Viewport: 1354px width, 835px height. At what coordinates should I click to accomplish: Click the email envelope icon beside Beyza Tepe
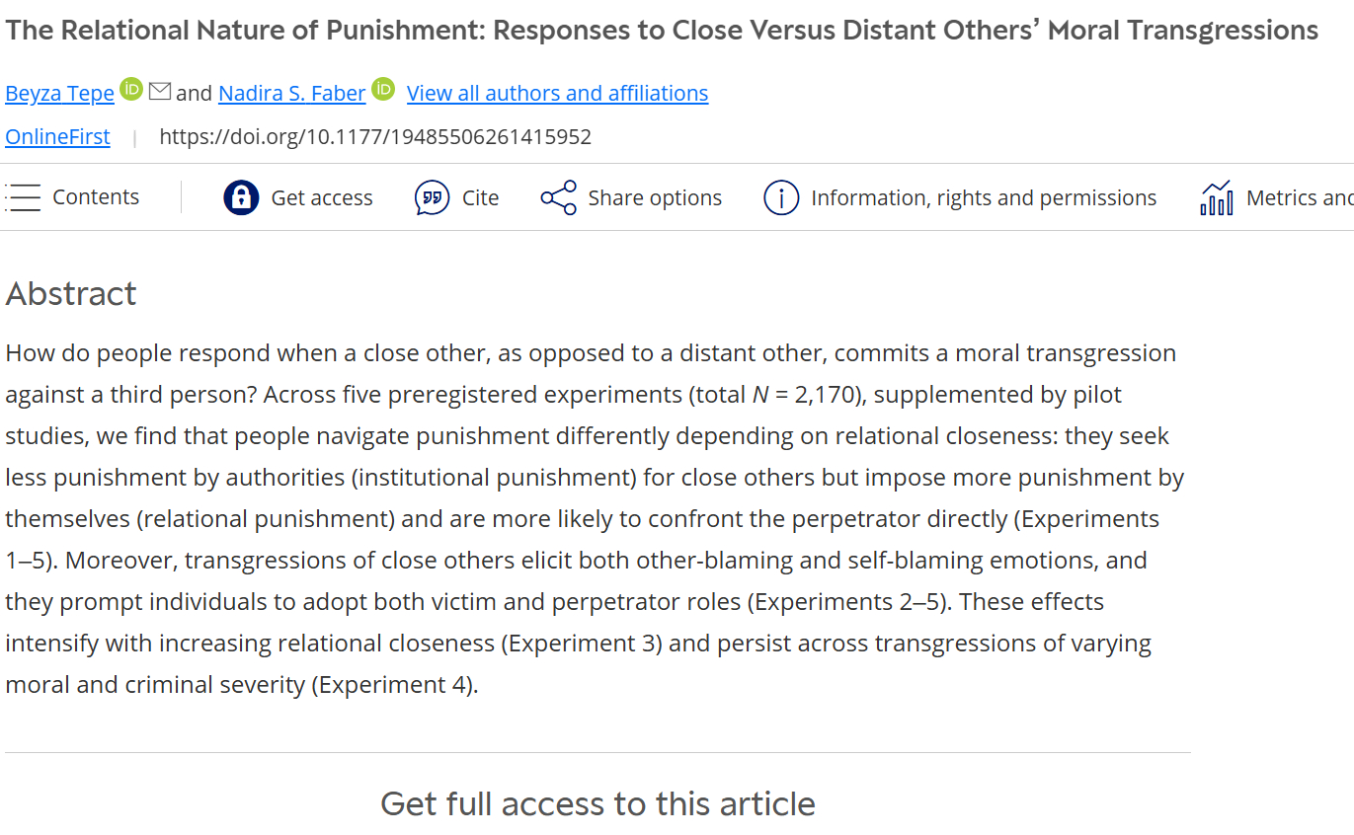(160, 92)
